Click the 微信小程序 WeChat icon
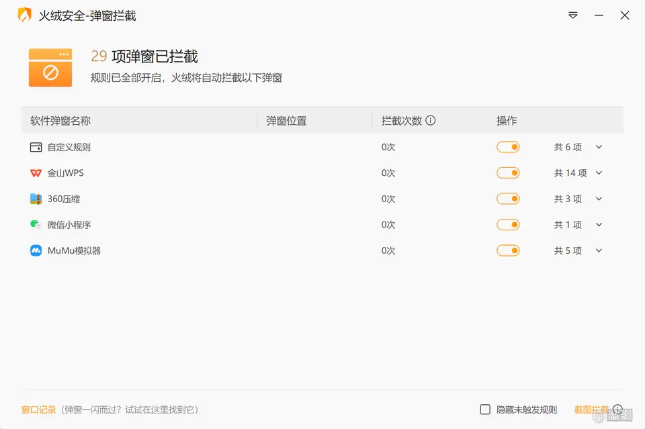This screenshot has width=645, height=429. tap(36, 224)
